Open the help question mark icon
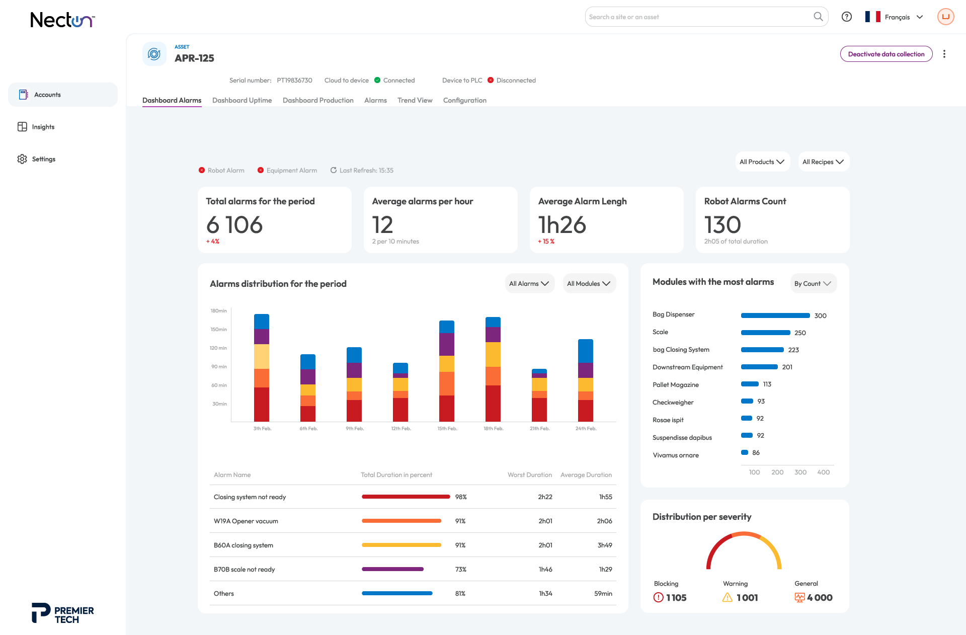The image size is (966, 635). [847, 17]
